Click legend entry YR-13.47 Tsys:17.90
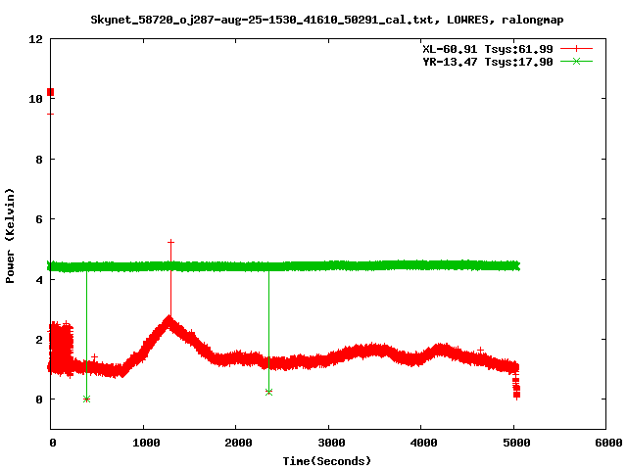This screenshot has height=470, width=627. (488, 62)
